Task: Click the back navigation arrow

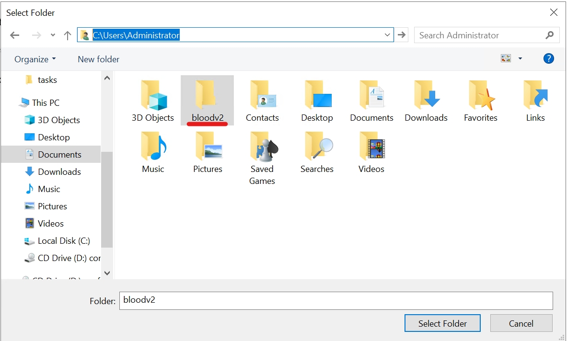Action: [15, 35]
